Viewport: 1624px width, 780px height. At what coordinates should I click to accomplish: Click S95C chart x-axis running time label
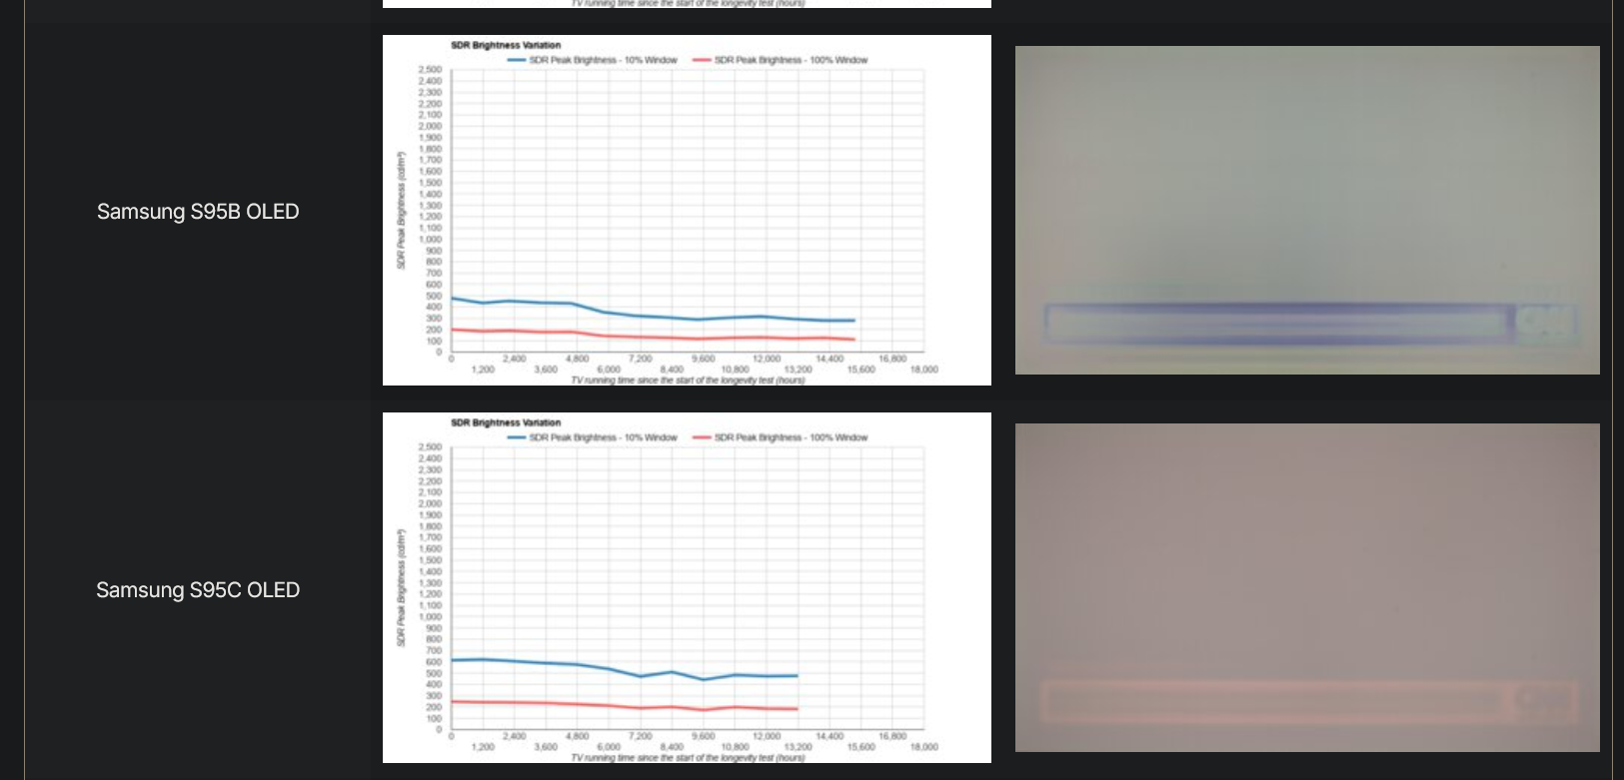(x=688, y=758)
